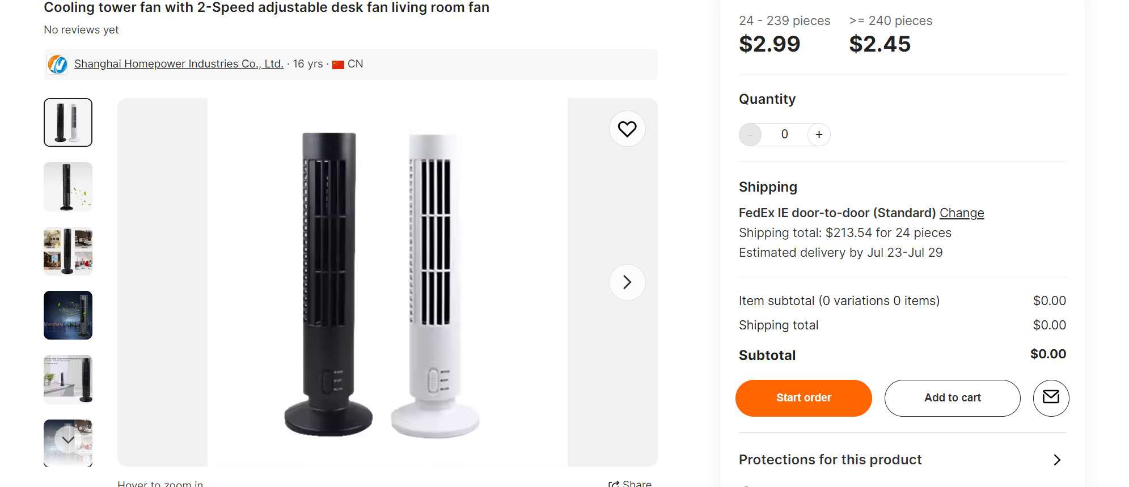Click the plus icon to increase quantity

click(x=818, y=134)
